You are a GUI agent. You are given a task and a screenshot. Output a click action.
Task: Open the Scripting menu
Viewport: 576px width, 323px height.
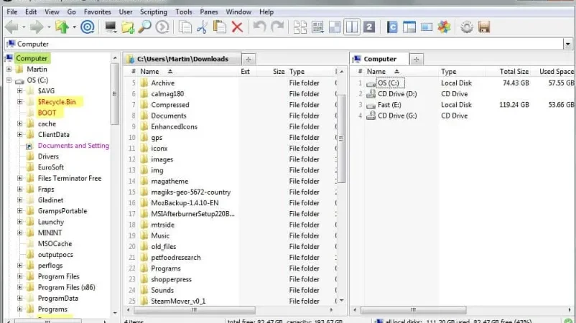click(x=154, y=11)
